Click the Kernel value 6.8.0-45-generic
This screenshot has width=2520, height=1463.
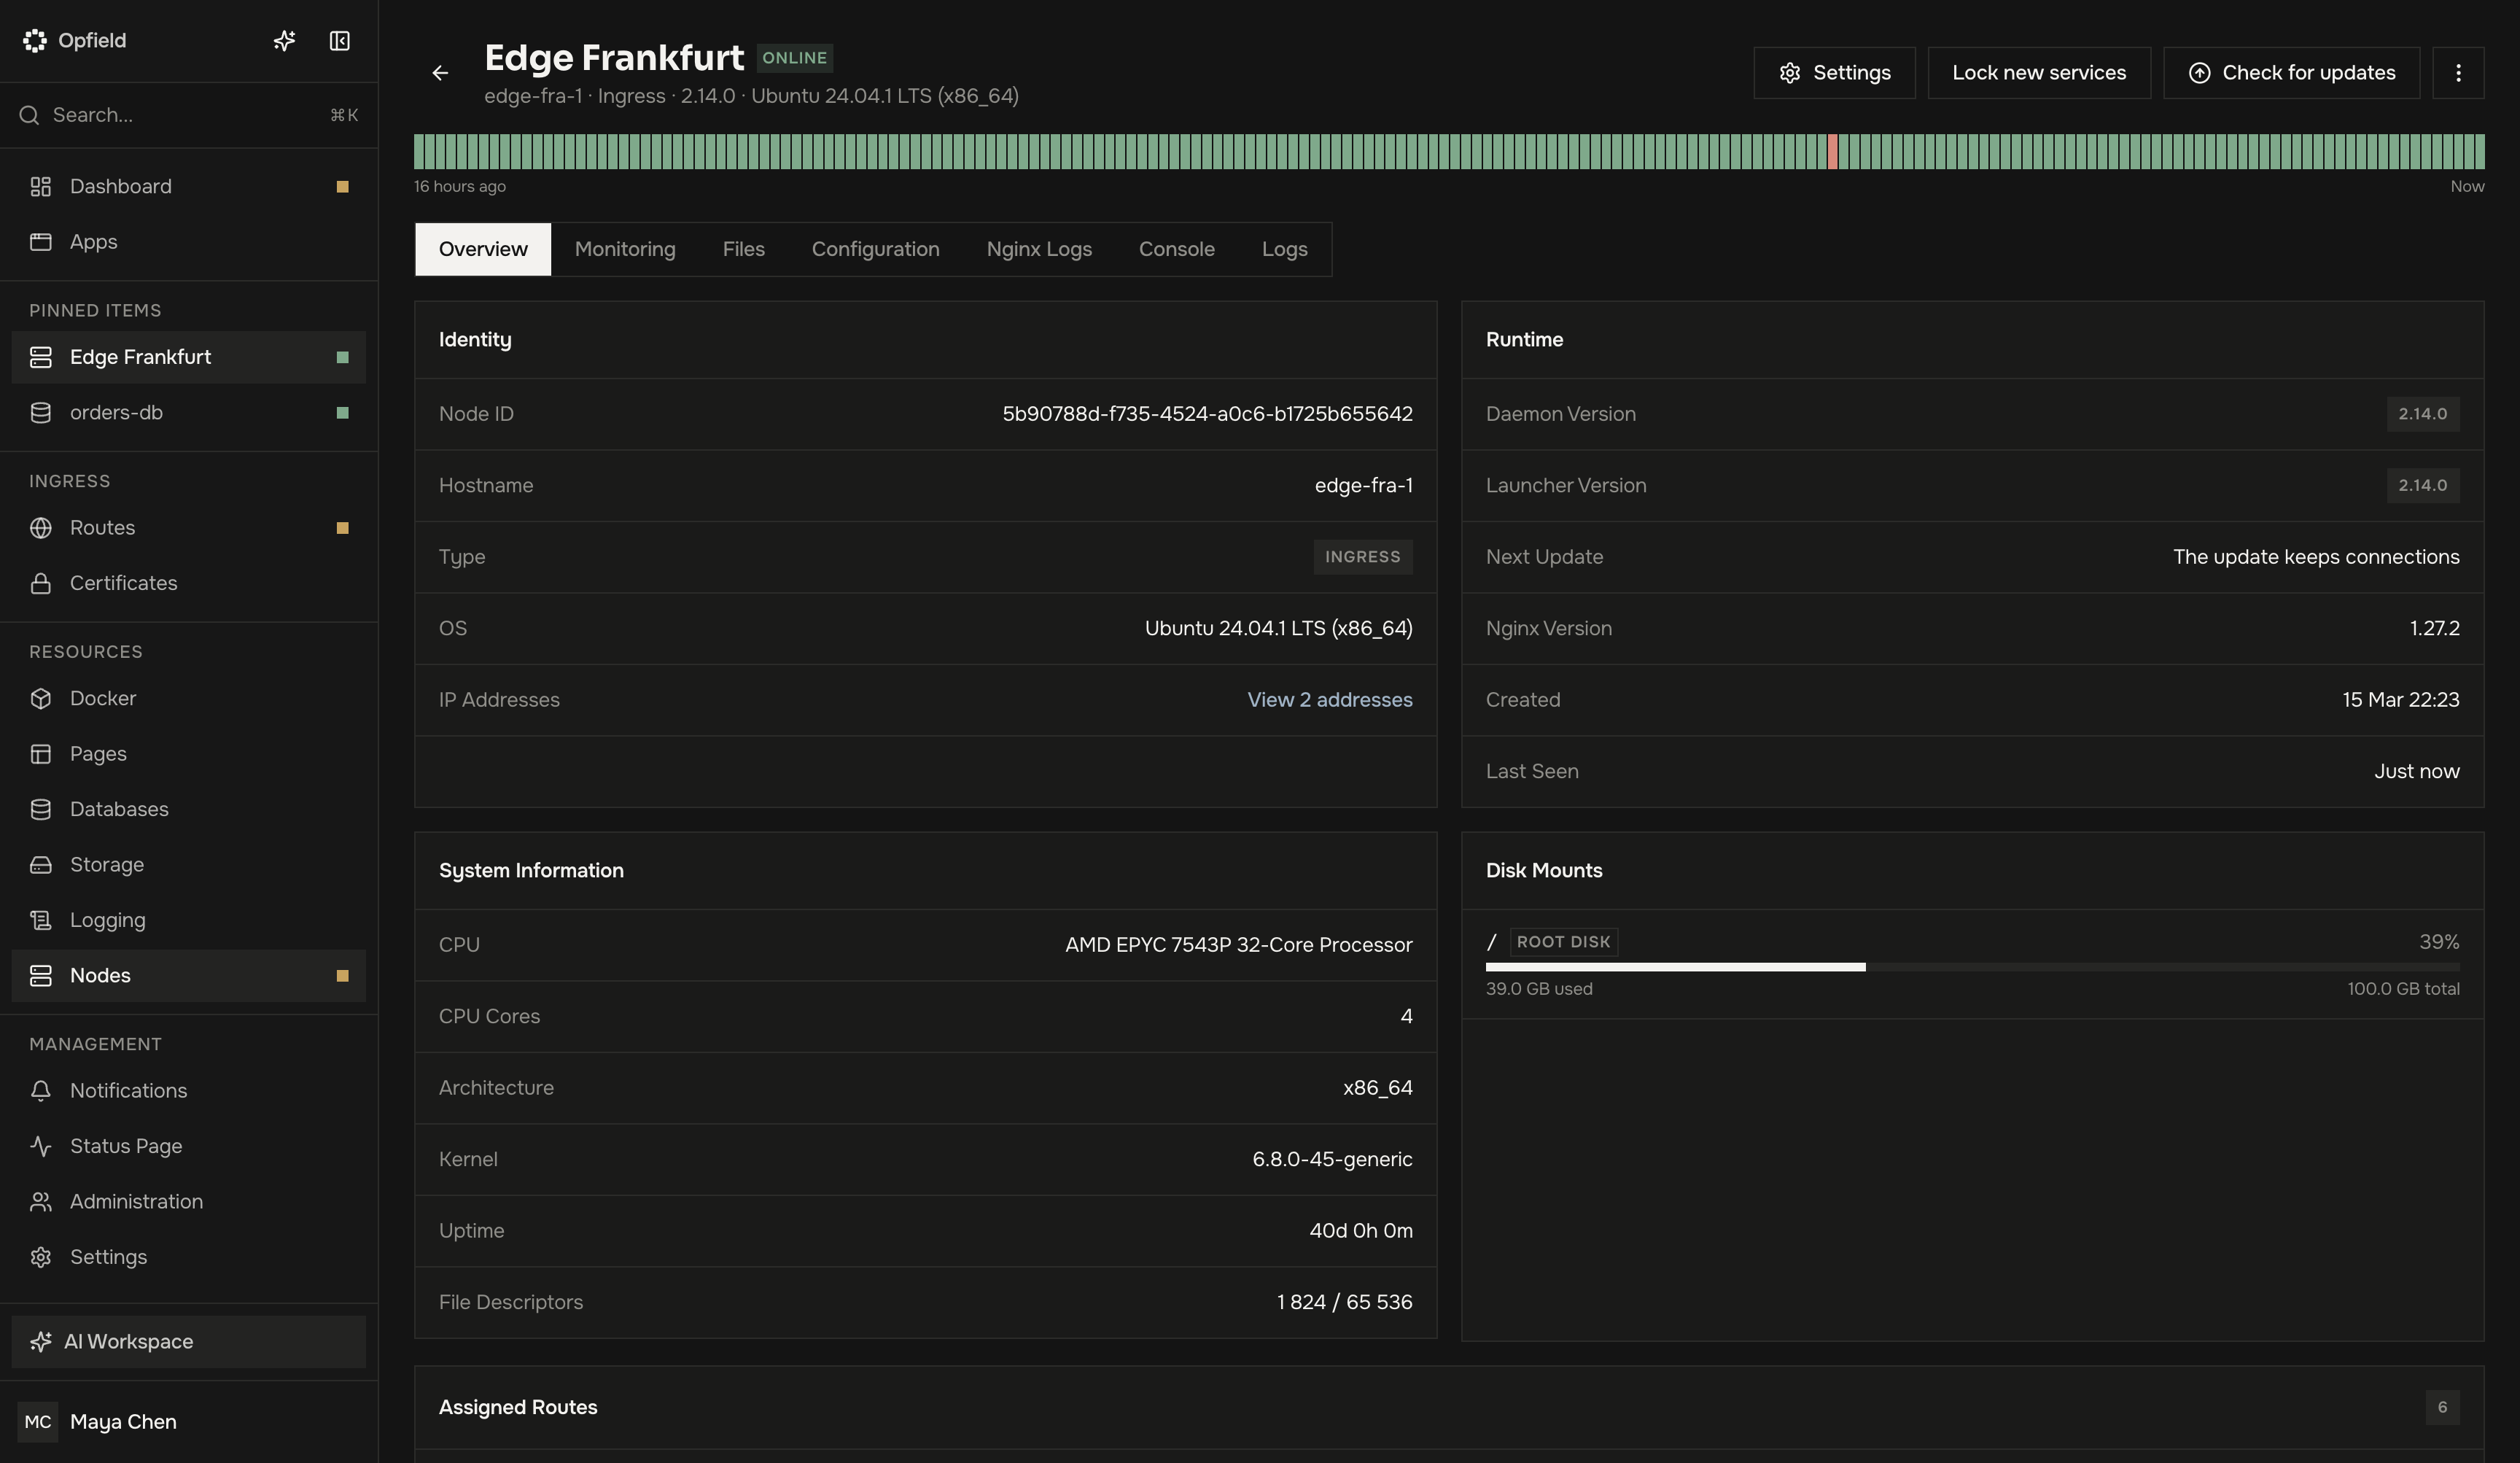(x=1332, y=1159)
